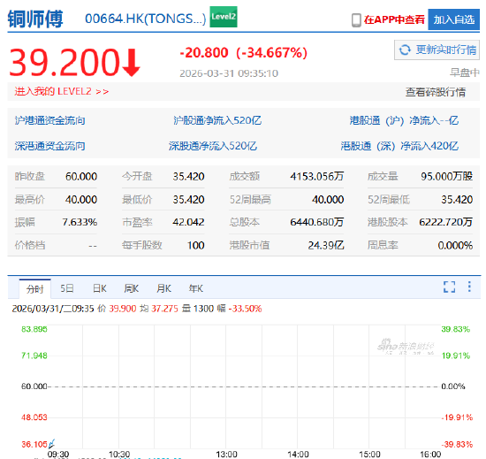Click 振幅 value 7.633%
Screen dimensions: 486x459
coord(80,222)
